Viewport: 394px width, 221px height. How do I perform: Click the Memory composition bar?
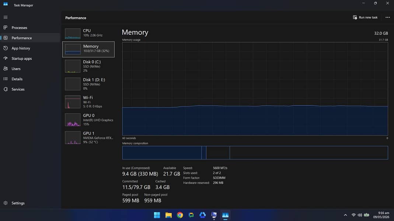click(x=255, y=153)
